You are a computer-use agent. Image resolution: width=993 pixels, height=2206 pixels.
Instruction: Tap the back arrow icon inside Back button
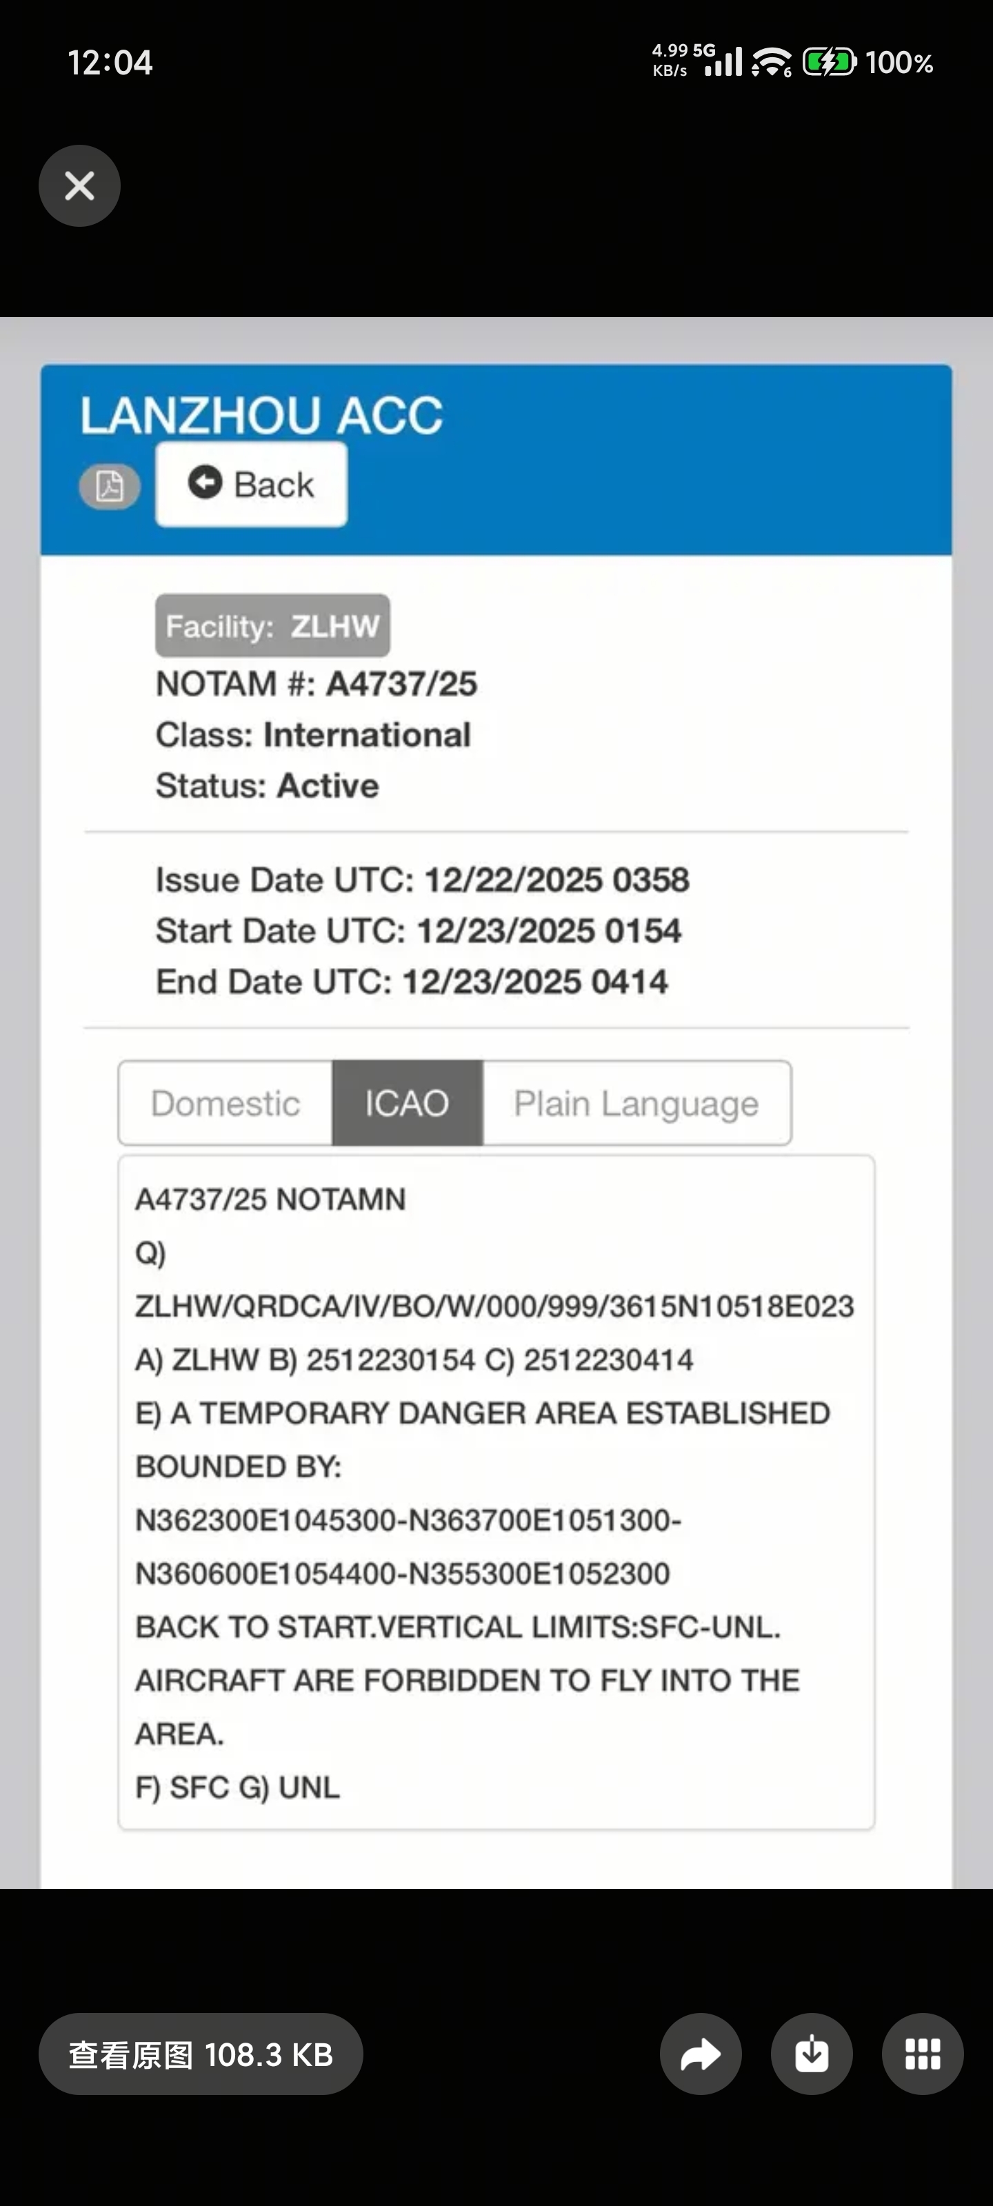coord(205,483)
